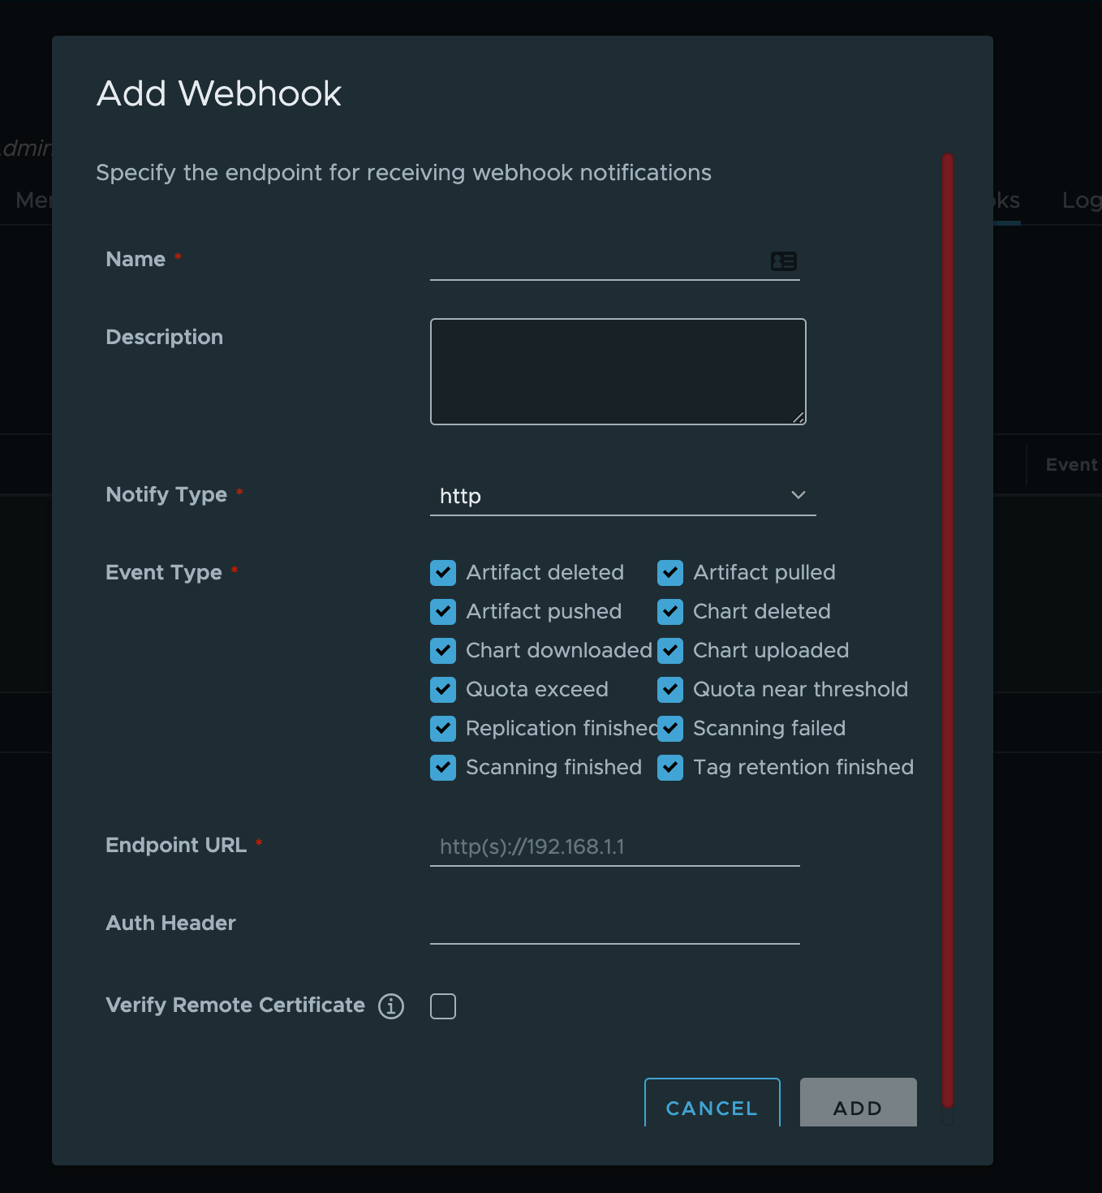
Task: Uncheck the Chart downloaded event
Action: point(443,651)
